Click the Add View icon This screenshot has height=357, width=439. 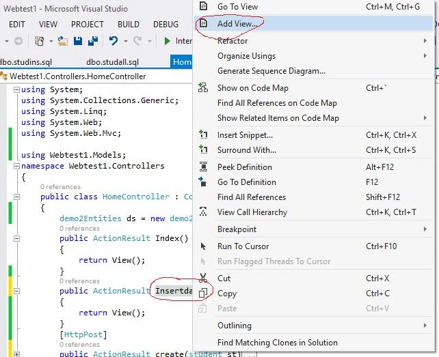pyautogui.click(x=204, y=23)
